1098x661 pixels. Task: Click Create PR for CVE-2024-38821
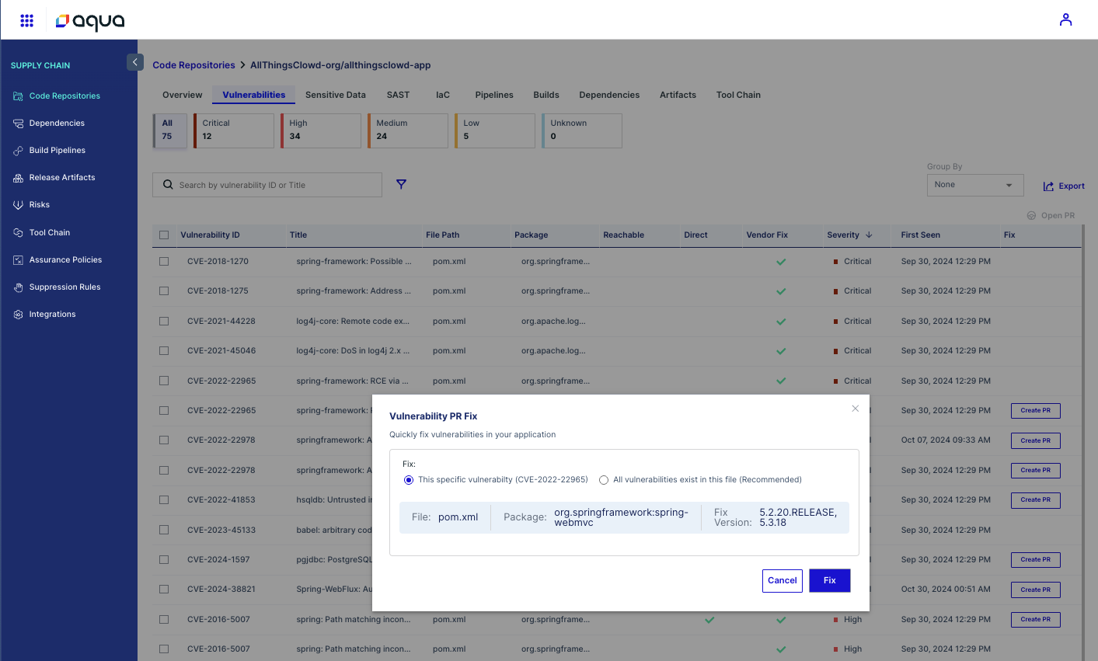[x=1035, y=590]
